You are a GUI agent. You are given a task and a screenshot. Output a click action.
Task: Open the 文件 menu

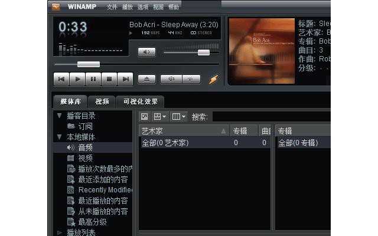pos(112,7)
